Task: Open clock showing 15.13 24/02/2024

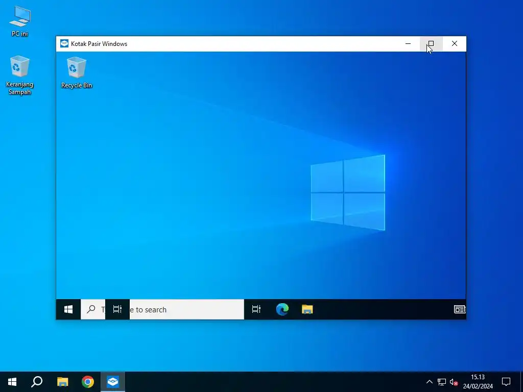Action: click(x=478, y=382)
